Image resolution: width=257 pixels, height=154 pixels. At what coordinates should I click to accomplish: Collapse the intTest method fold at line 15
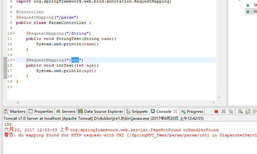pos(14,60)
